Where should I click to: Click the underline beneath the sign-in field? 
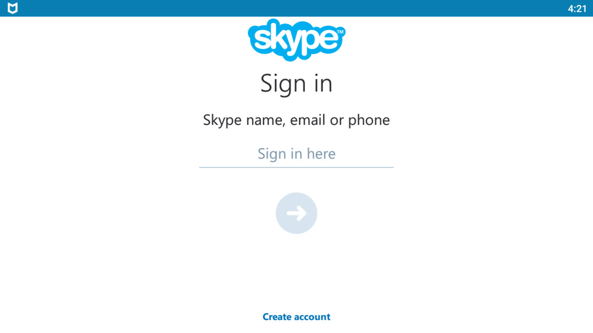coord(296,167)
